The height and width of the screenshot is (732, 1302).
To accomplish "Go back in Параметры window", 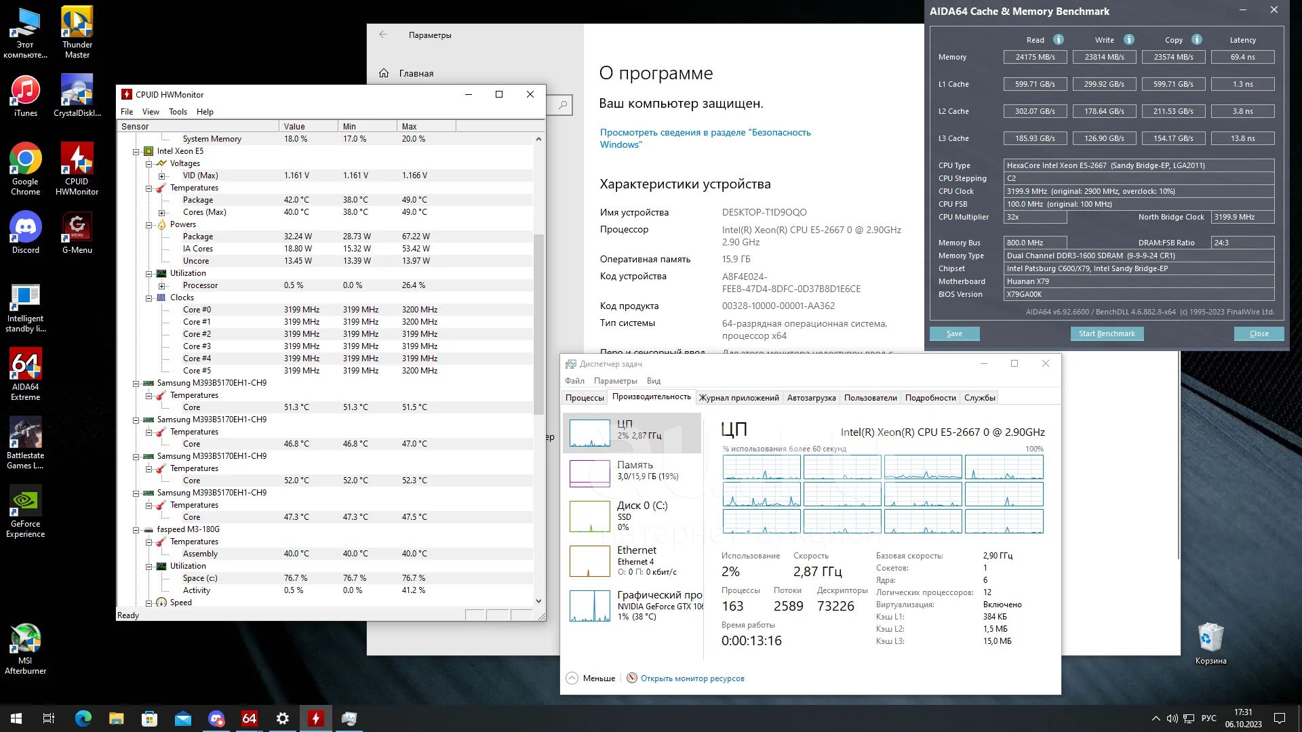I will pyautogui.click(x=383, y=35).
